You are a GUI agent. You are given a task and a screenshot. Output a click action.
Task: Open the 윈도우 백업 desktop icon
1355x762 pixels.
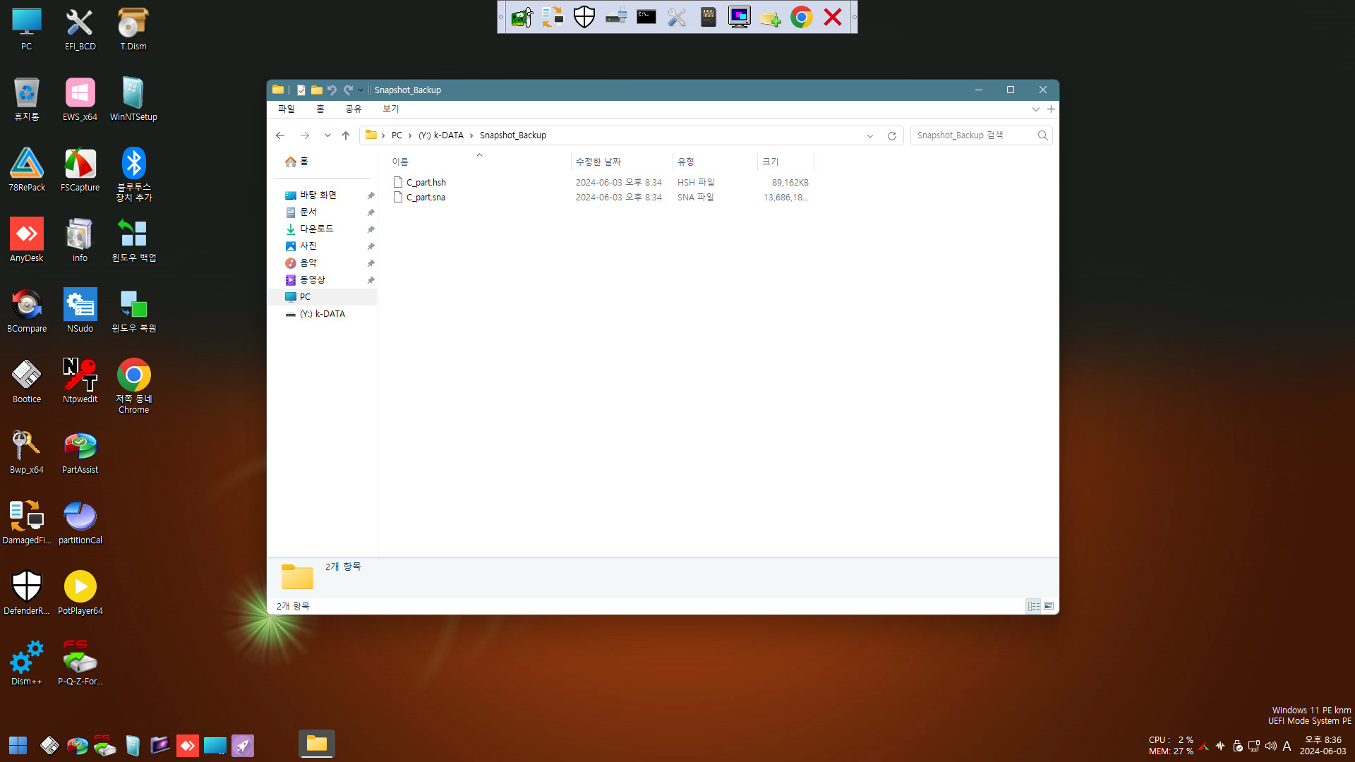click(133, 241)
